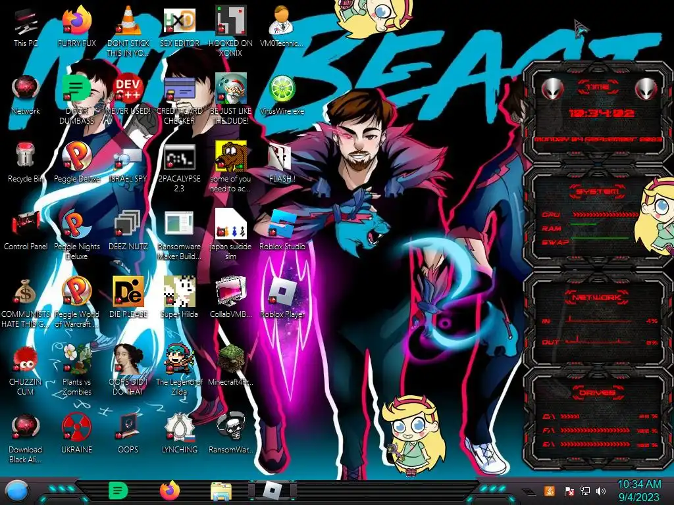Open the DEEZ NUTZ icon

pos(128,231)
